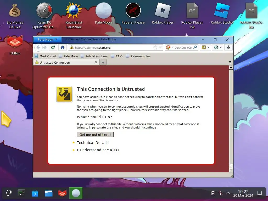Select the Roblox Studio.lnk file icon

[x=251, y=16]
